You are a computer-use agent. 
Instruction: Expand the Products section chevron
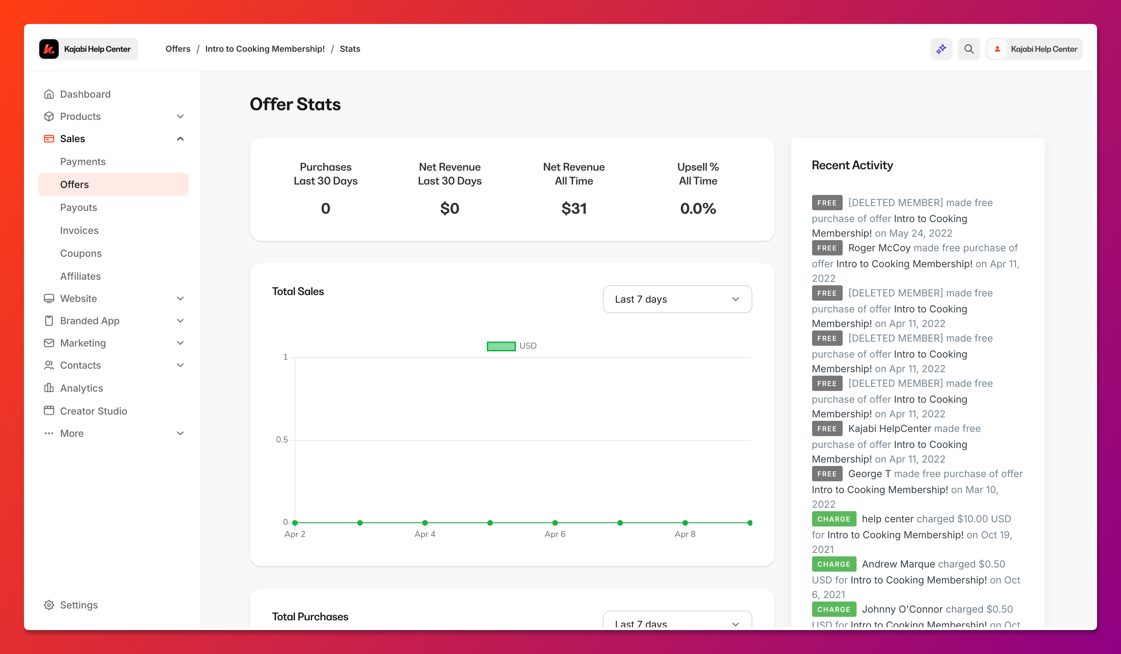[x=180, y=116]
